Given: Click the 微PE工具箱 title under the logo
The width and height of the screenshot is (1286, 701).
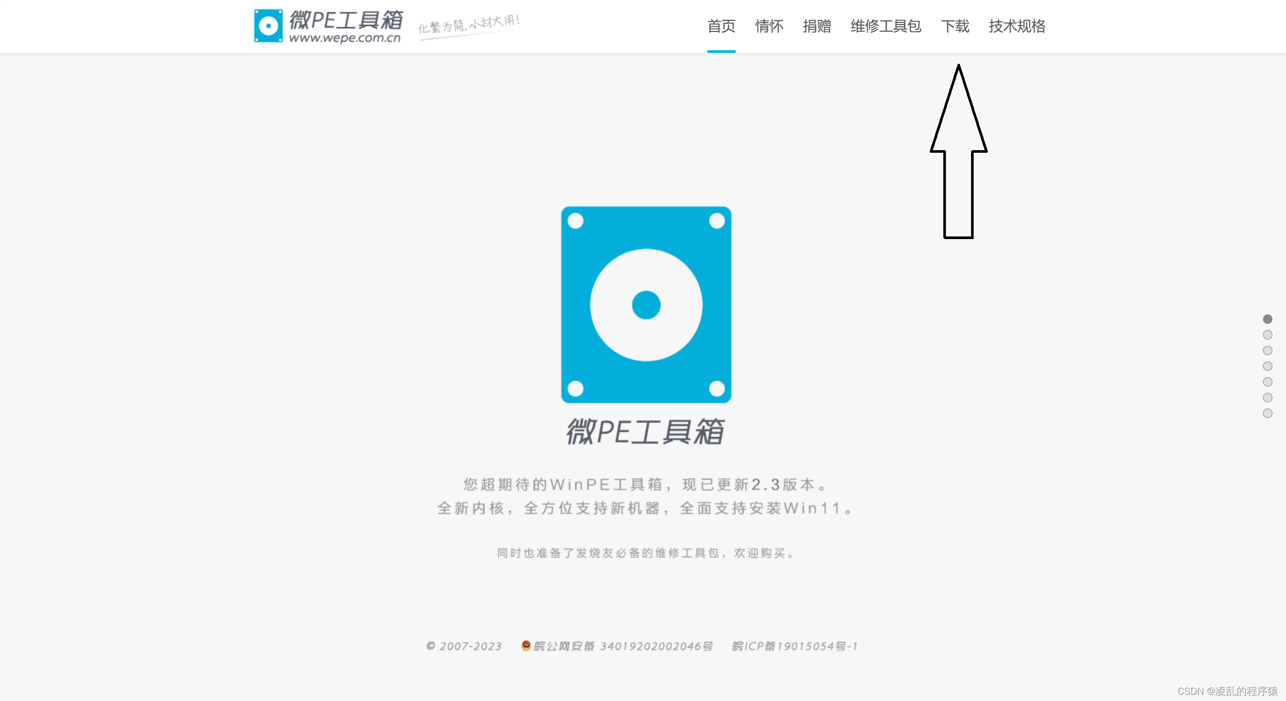Looking at the screenshot, I should click(x=645, y=432).
